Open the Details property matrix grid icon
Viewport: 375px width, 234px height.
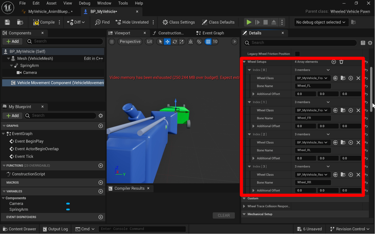pyautogui.click(x=363, y=43)
